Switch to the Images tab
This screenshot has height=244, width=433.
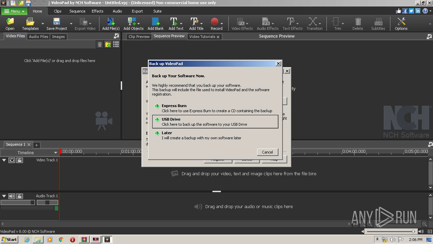pyautogui.click(x=58, y=37)
